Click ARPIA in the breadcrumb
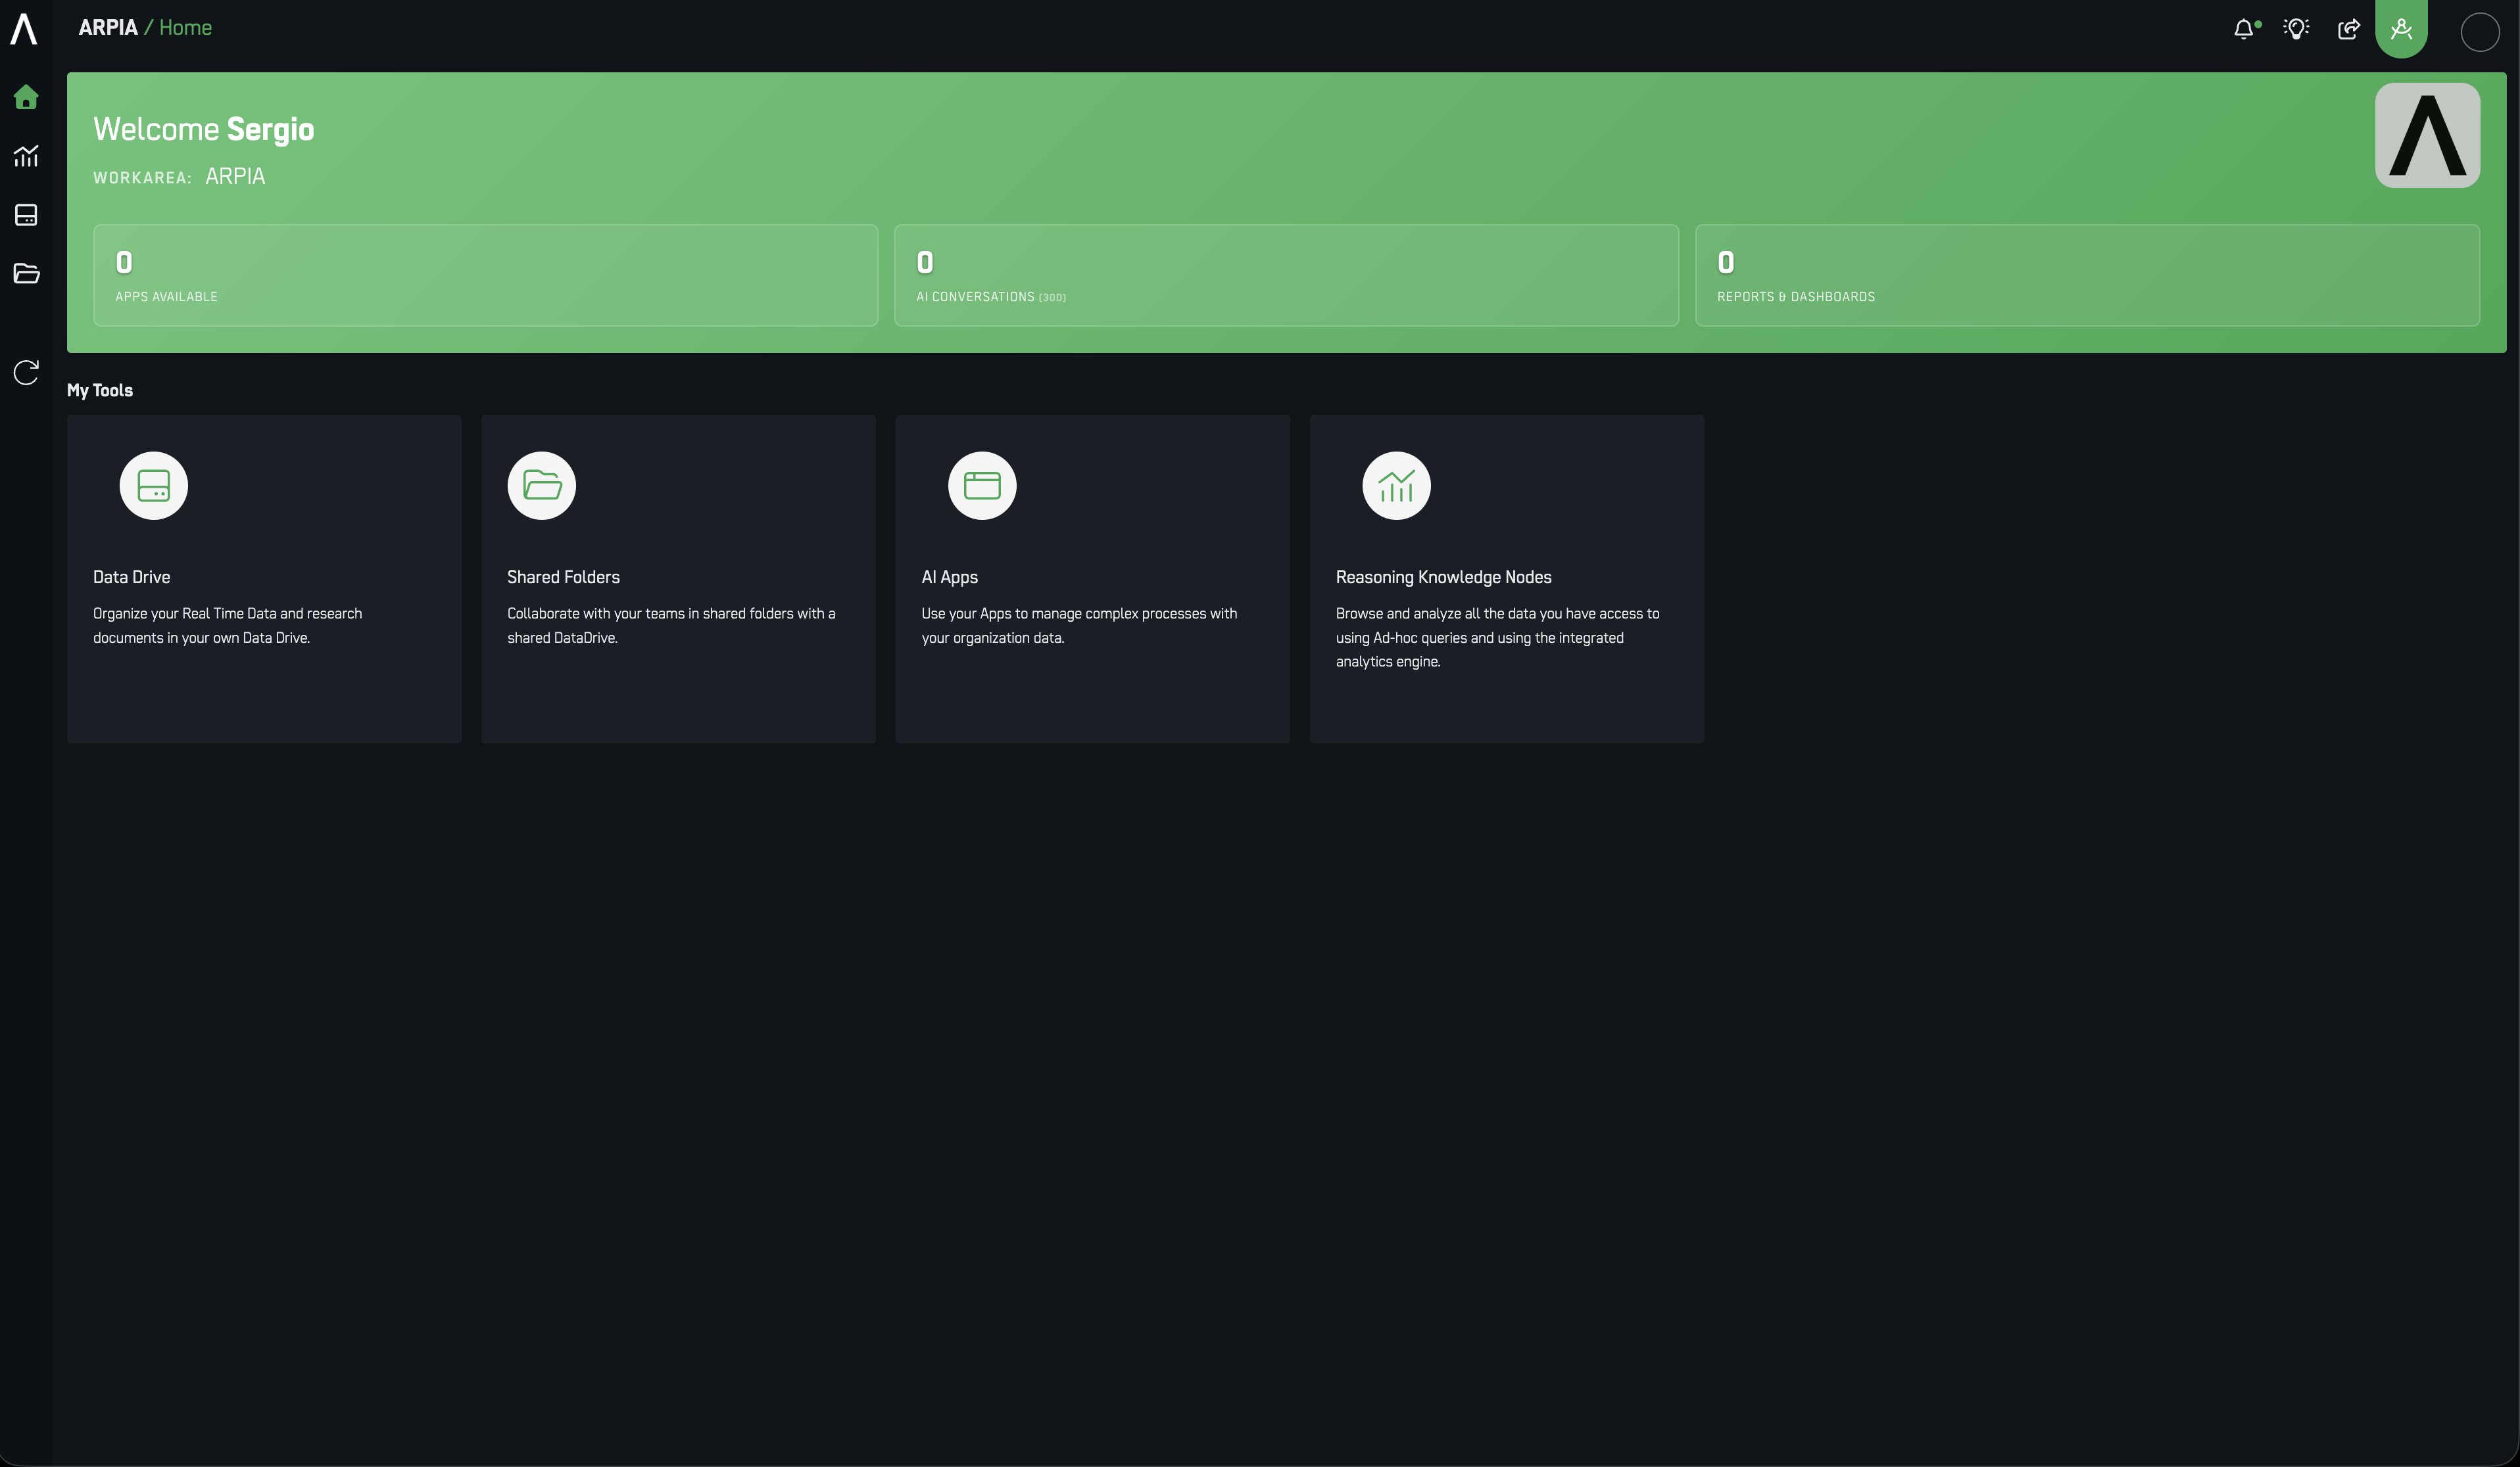Image resolution: width=2520 pixels, height=1467 pixels. tap(108, 28)
